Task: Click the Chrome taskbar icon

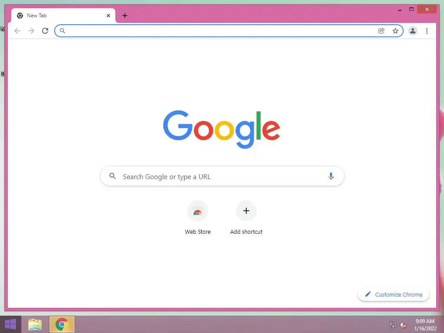Action: (x=62, y=324)
